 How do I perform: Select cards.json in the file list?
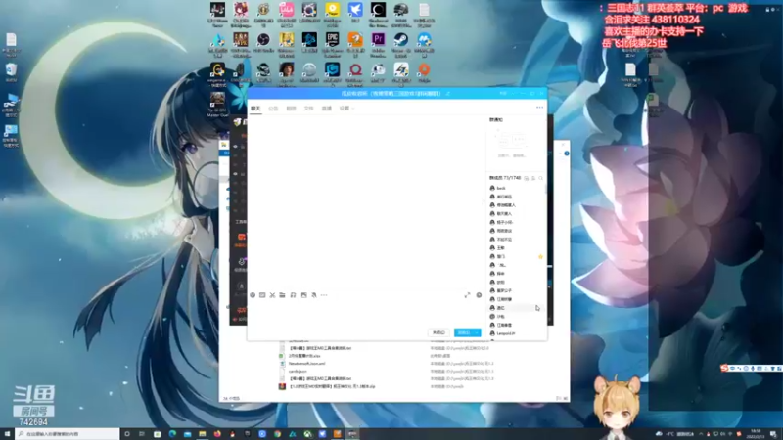pos(298,372)
